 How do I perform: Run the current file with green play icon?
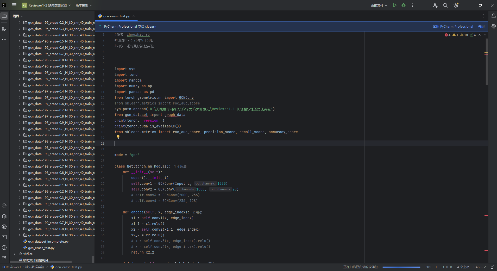pos(394,5)
